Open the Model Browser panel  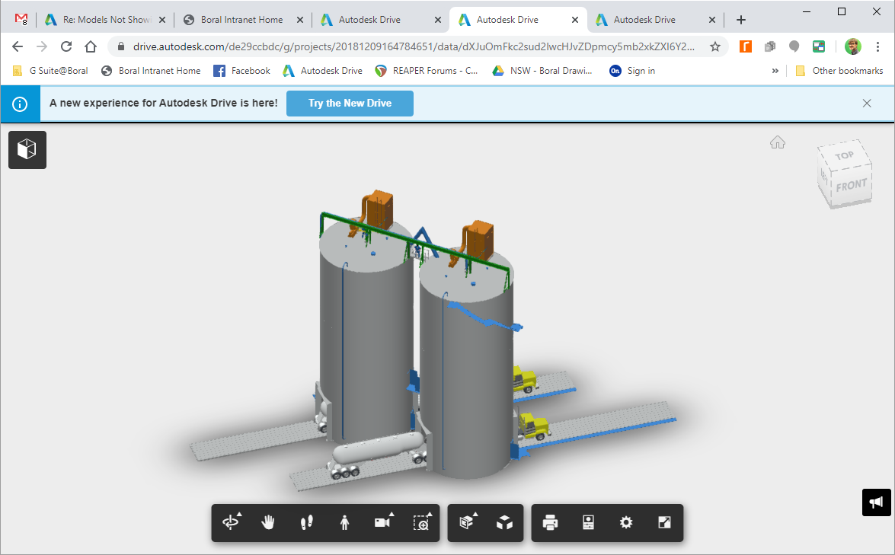click(x=27, y=150)
